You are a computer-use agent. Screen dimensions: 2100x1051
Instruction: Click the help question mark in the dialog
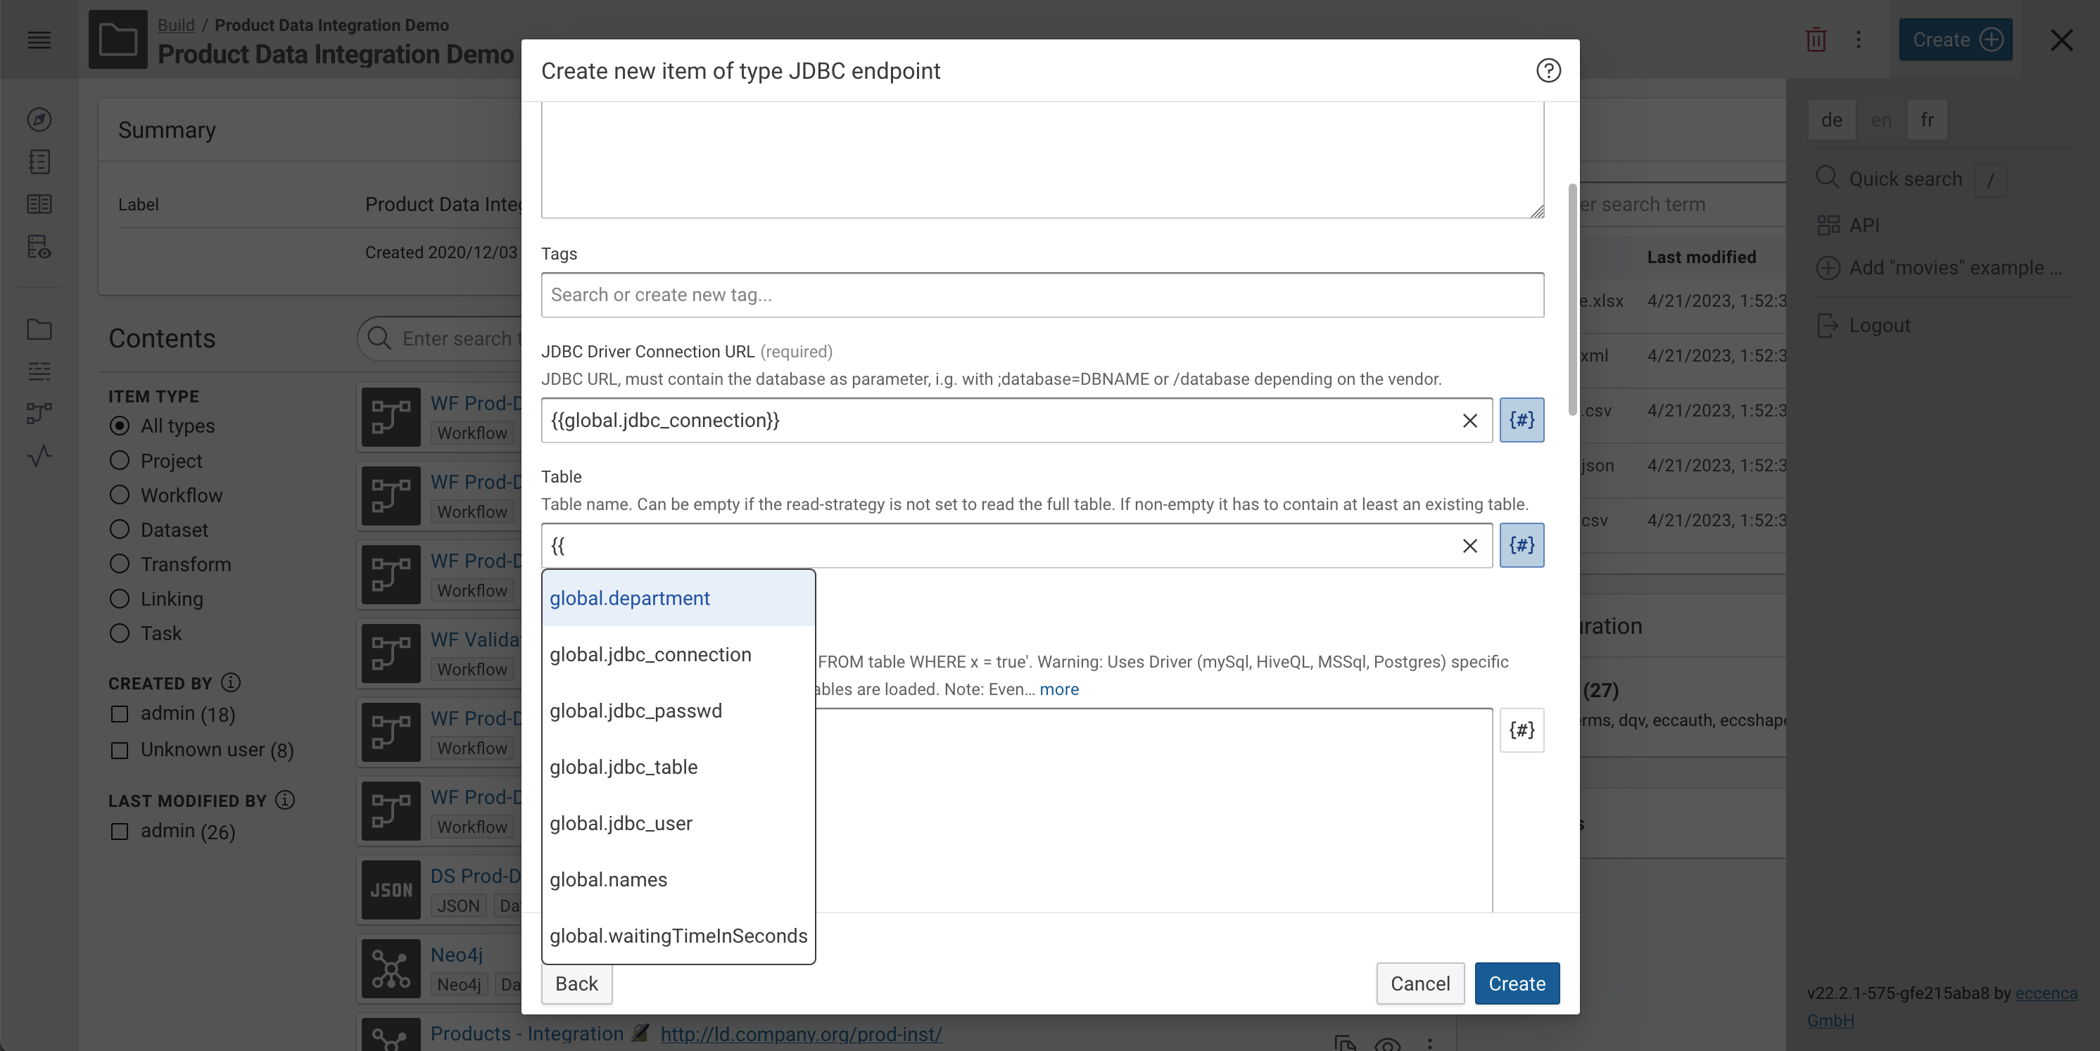(1548, 71)
